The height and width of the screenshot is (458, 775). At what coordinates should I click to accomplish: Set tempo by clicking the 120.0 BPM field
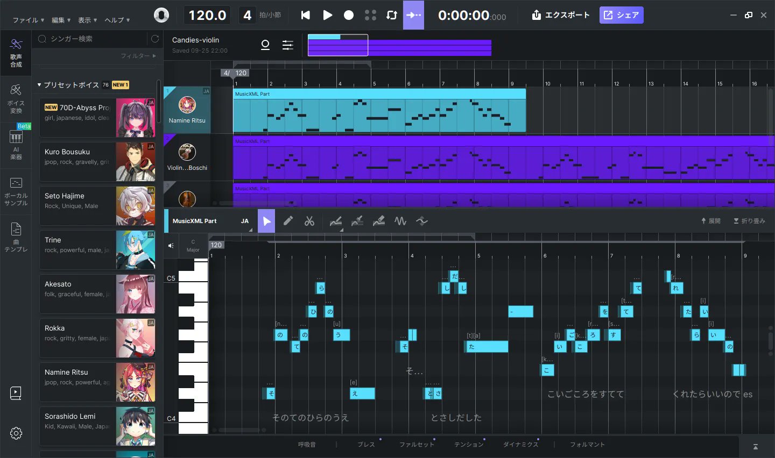[207, 15]
